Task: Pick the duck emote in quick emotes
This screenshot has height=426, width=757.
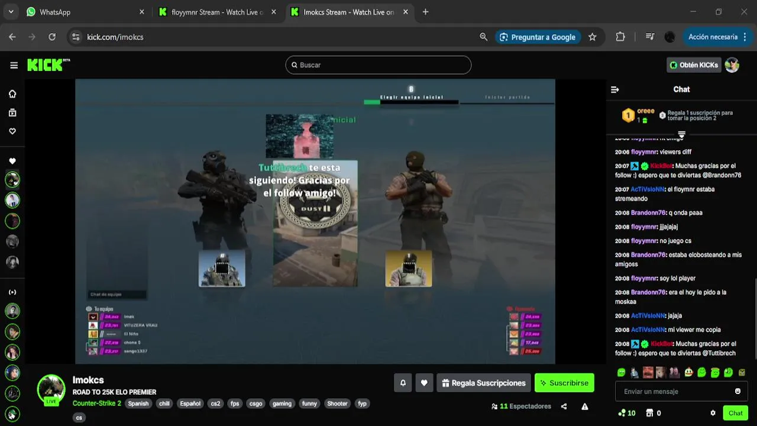Action: (688, 373)
